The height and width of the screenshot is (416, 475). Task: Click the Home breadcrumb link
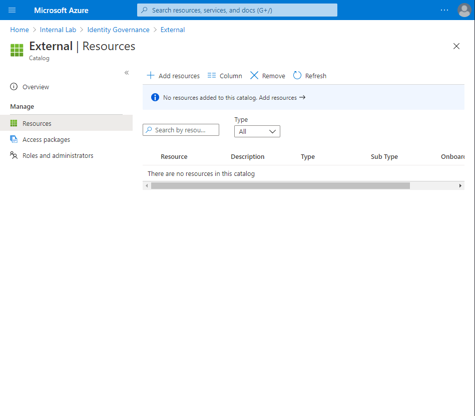[x=19, y=30]
